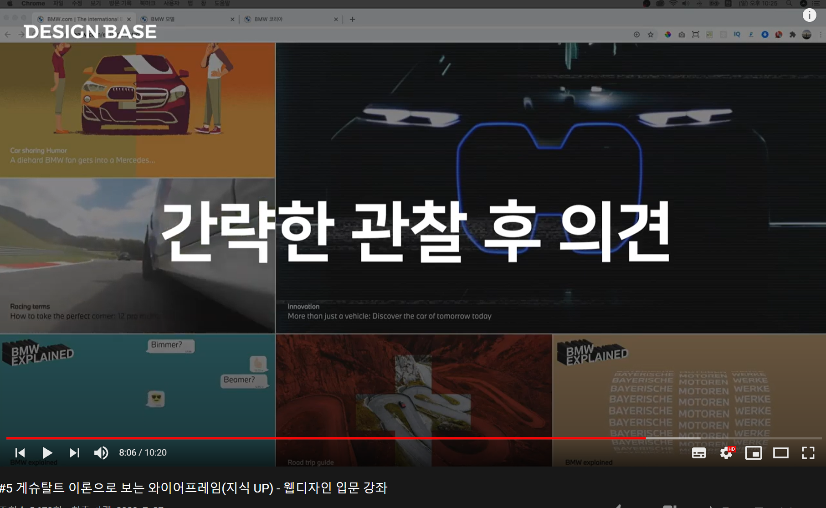Open the Car sharing Humor article tile
This screenshot has height=508, width=826.
pos(138,110)
